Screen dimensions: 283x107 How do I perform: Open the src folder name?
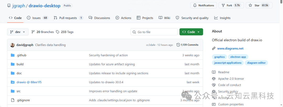(x=19, y=91)
